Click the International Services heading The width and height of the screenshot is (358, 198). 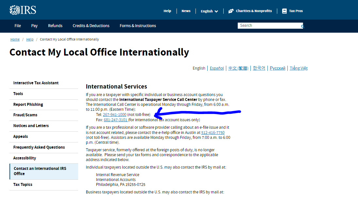click(116, 87)
